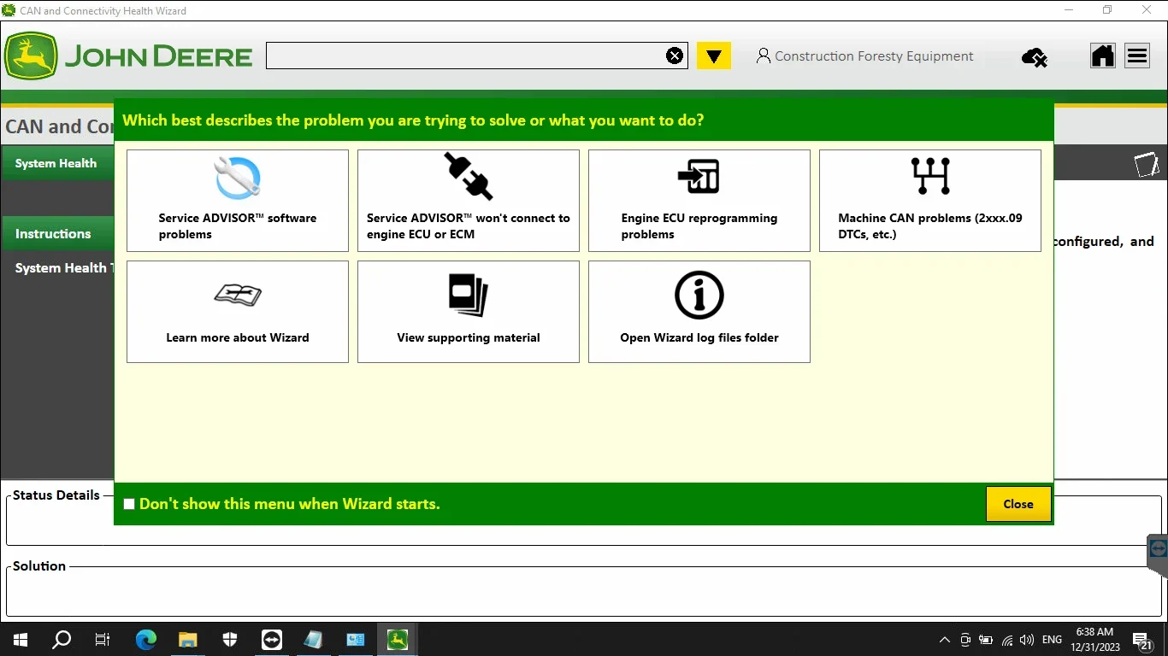1168x656 pixels.
Task: Open Windows search from the taskbar
Action: (62, 639)
